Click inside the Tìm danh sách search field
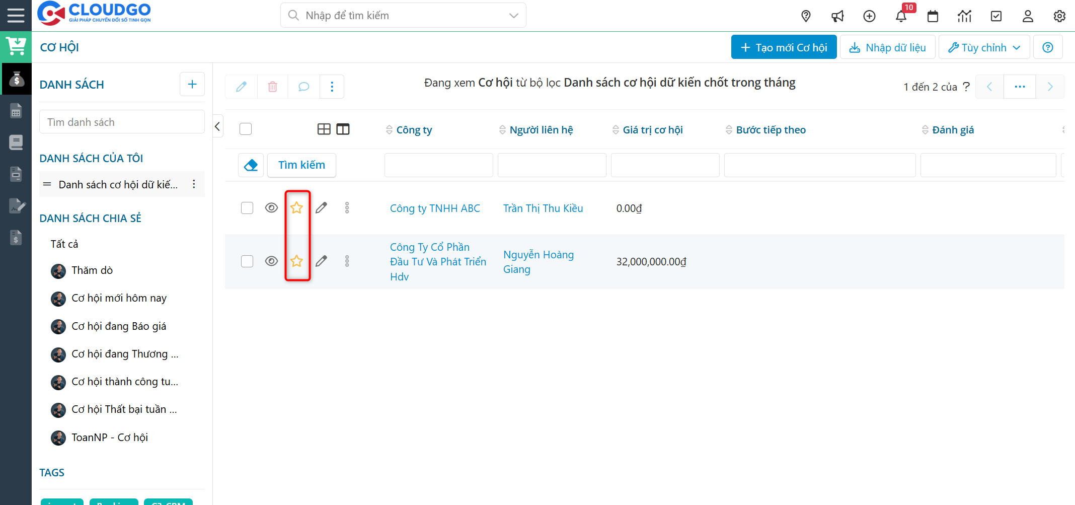This screenshot has width=1075, height=505. [x=122, y=121]
